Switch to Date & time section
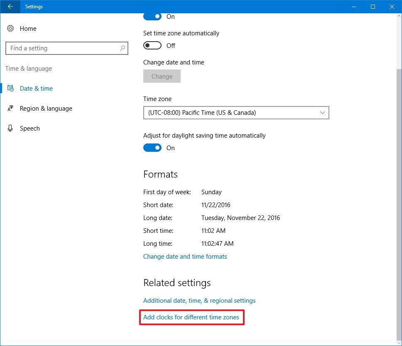The width and height of the screenshot is (402, 346). click(36, 88)
